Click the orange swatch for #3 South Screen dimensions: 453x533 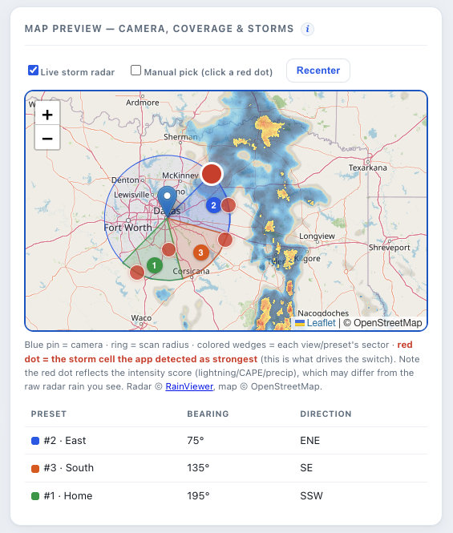(35, 468)
